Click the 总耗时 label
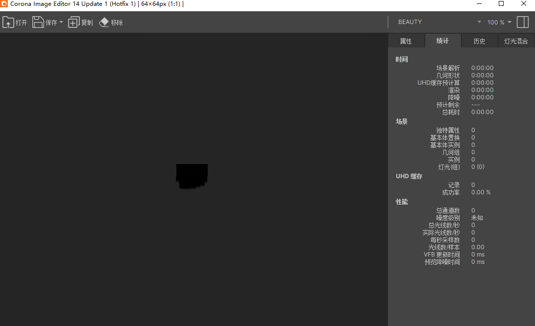This screenshot has height=326, width=535. (451, 112)
